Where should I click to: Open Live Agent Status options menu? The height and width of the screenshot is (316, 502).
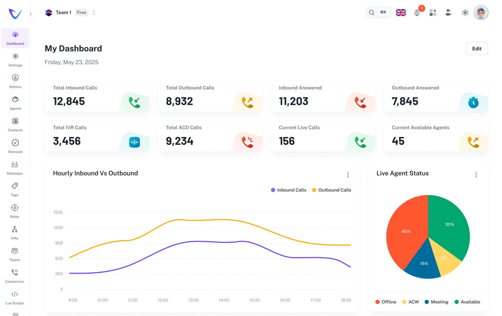[476, 175]
